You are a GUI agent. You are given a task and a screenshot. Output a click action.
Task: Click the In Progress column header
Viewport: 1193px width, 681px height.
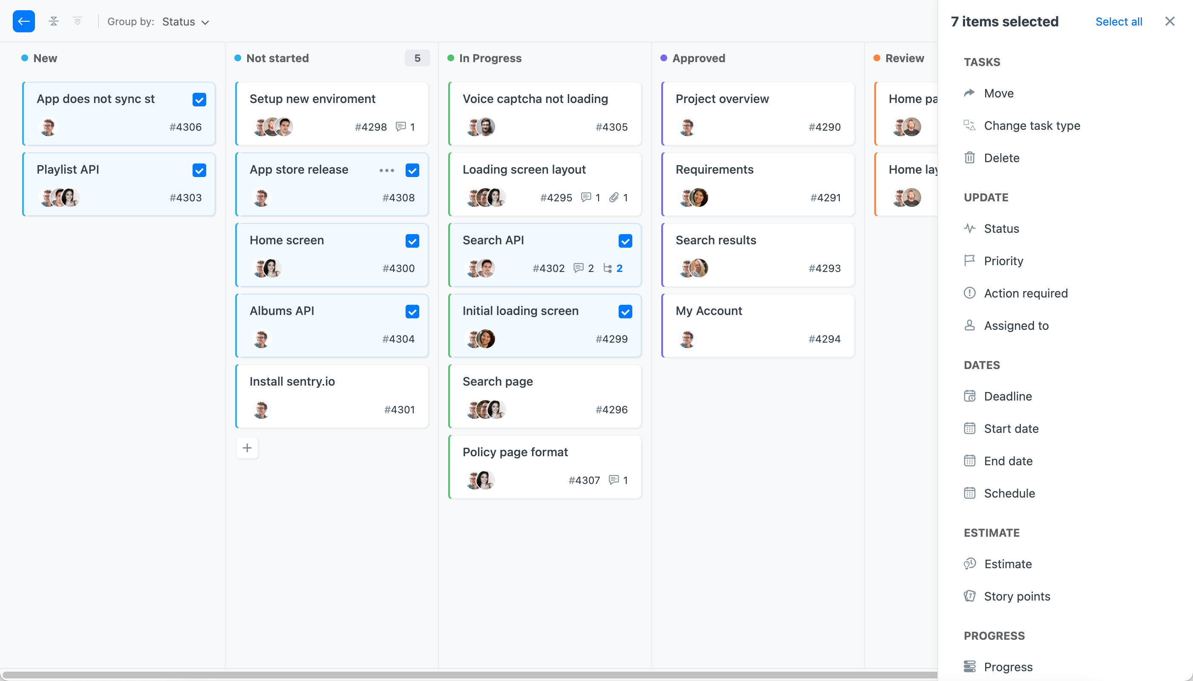pyautogui.click(x=490, y=58)
